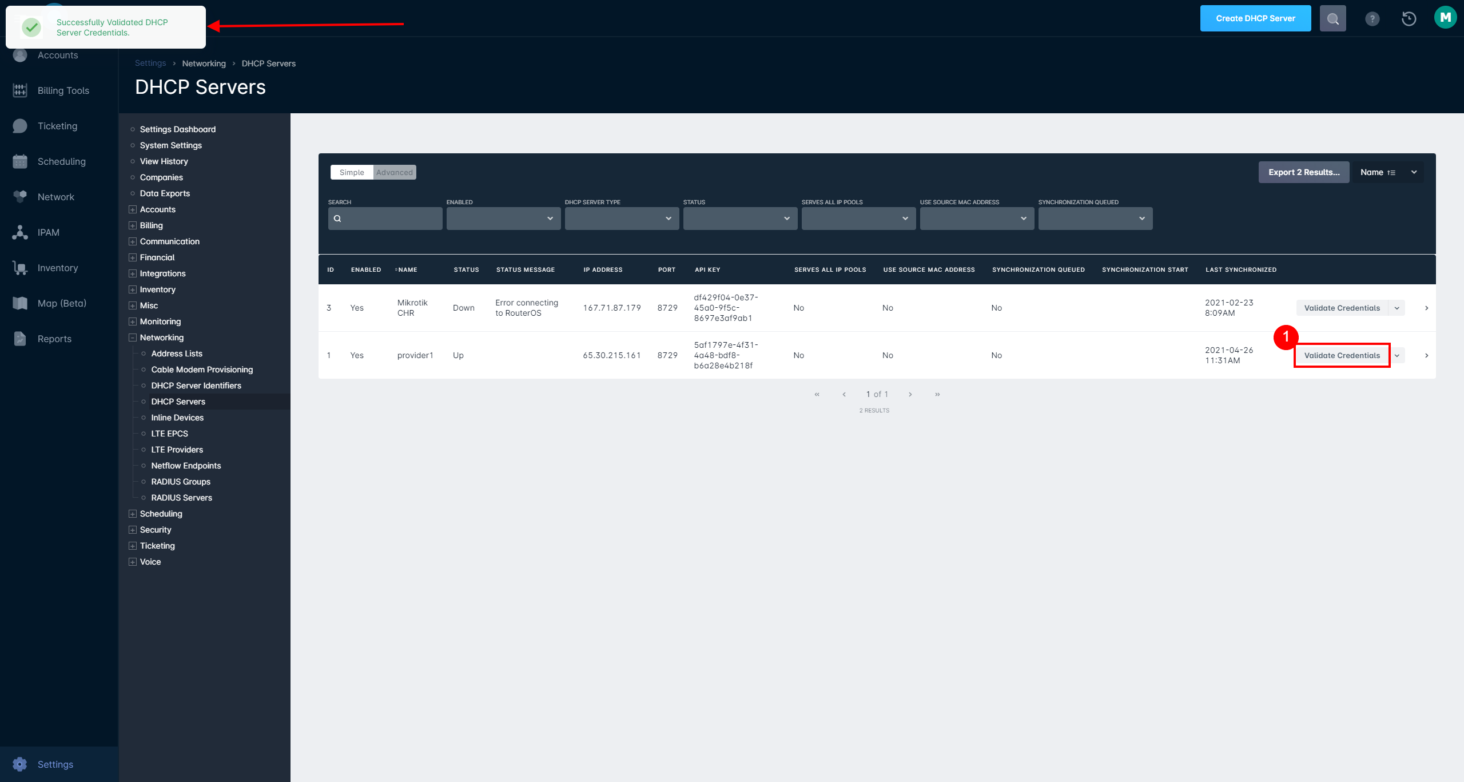Image resolution: width=1464 pixels, height=782 pixels.
Task: Open the DHCP Server Identifiers settings page
Action: tap(196, 385)
